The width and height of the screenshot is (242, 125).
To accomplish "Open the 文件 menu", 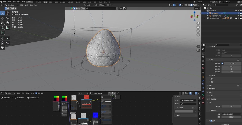I will pos(5,2).
